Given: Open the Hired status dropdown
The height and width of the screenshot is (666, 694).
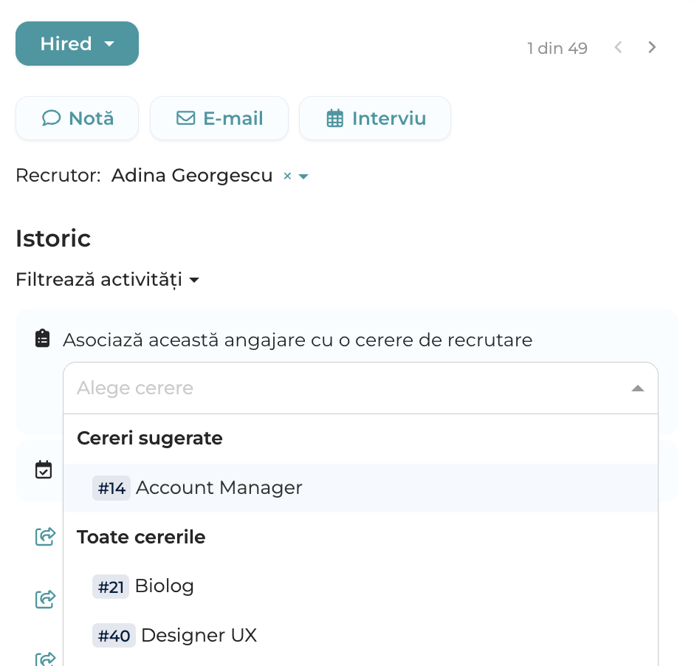Looking at the screenshot, I should 77,44.
